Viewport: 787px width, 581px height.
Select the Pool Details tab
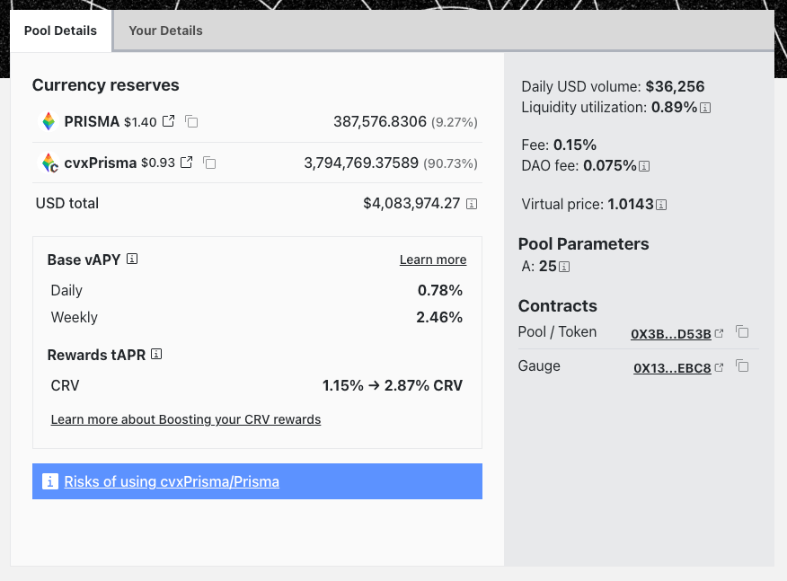click(x=60, y=31)
